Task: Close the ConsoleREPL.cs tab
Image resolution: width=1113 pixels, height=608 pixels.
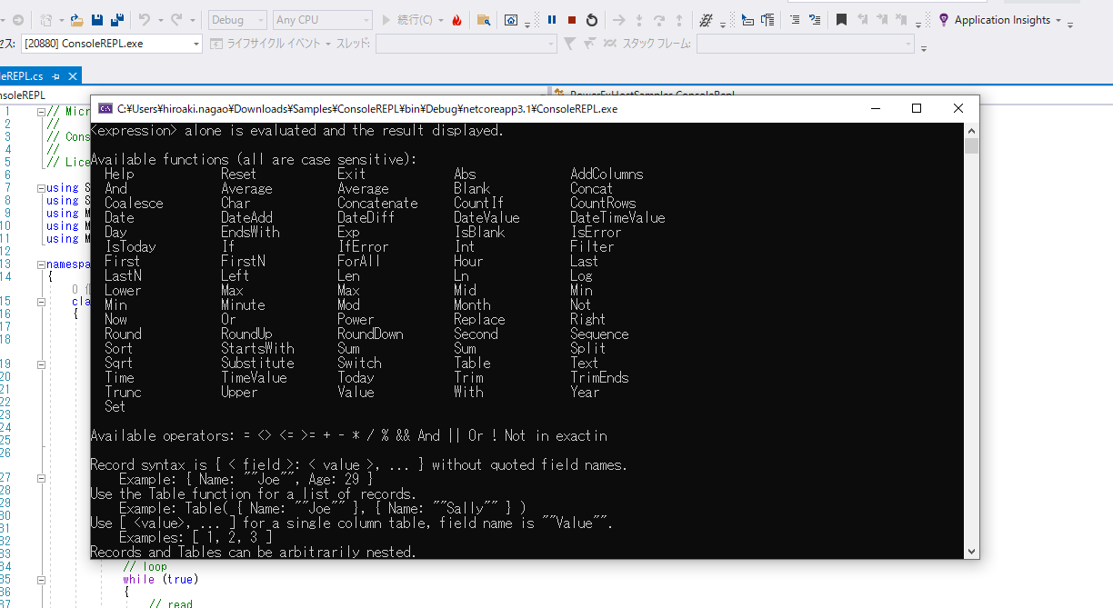Action: [x=72, y=76]
